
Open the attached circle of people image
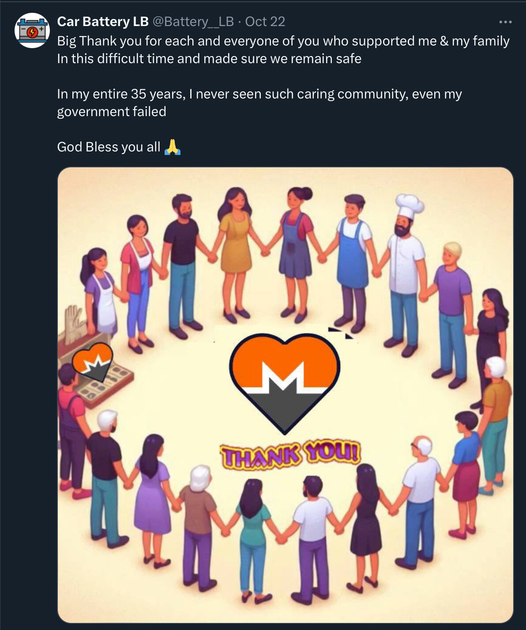286,395
